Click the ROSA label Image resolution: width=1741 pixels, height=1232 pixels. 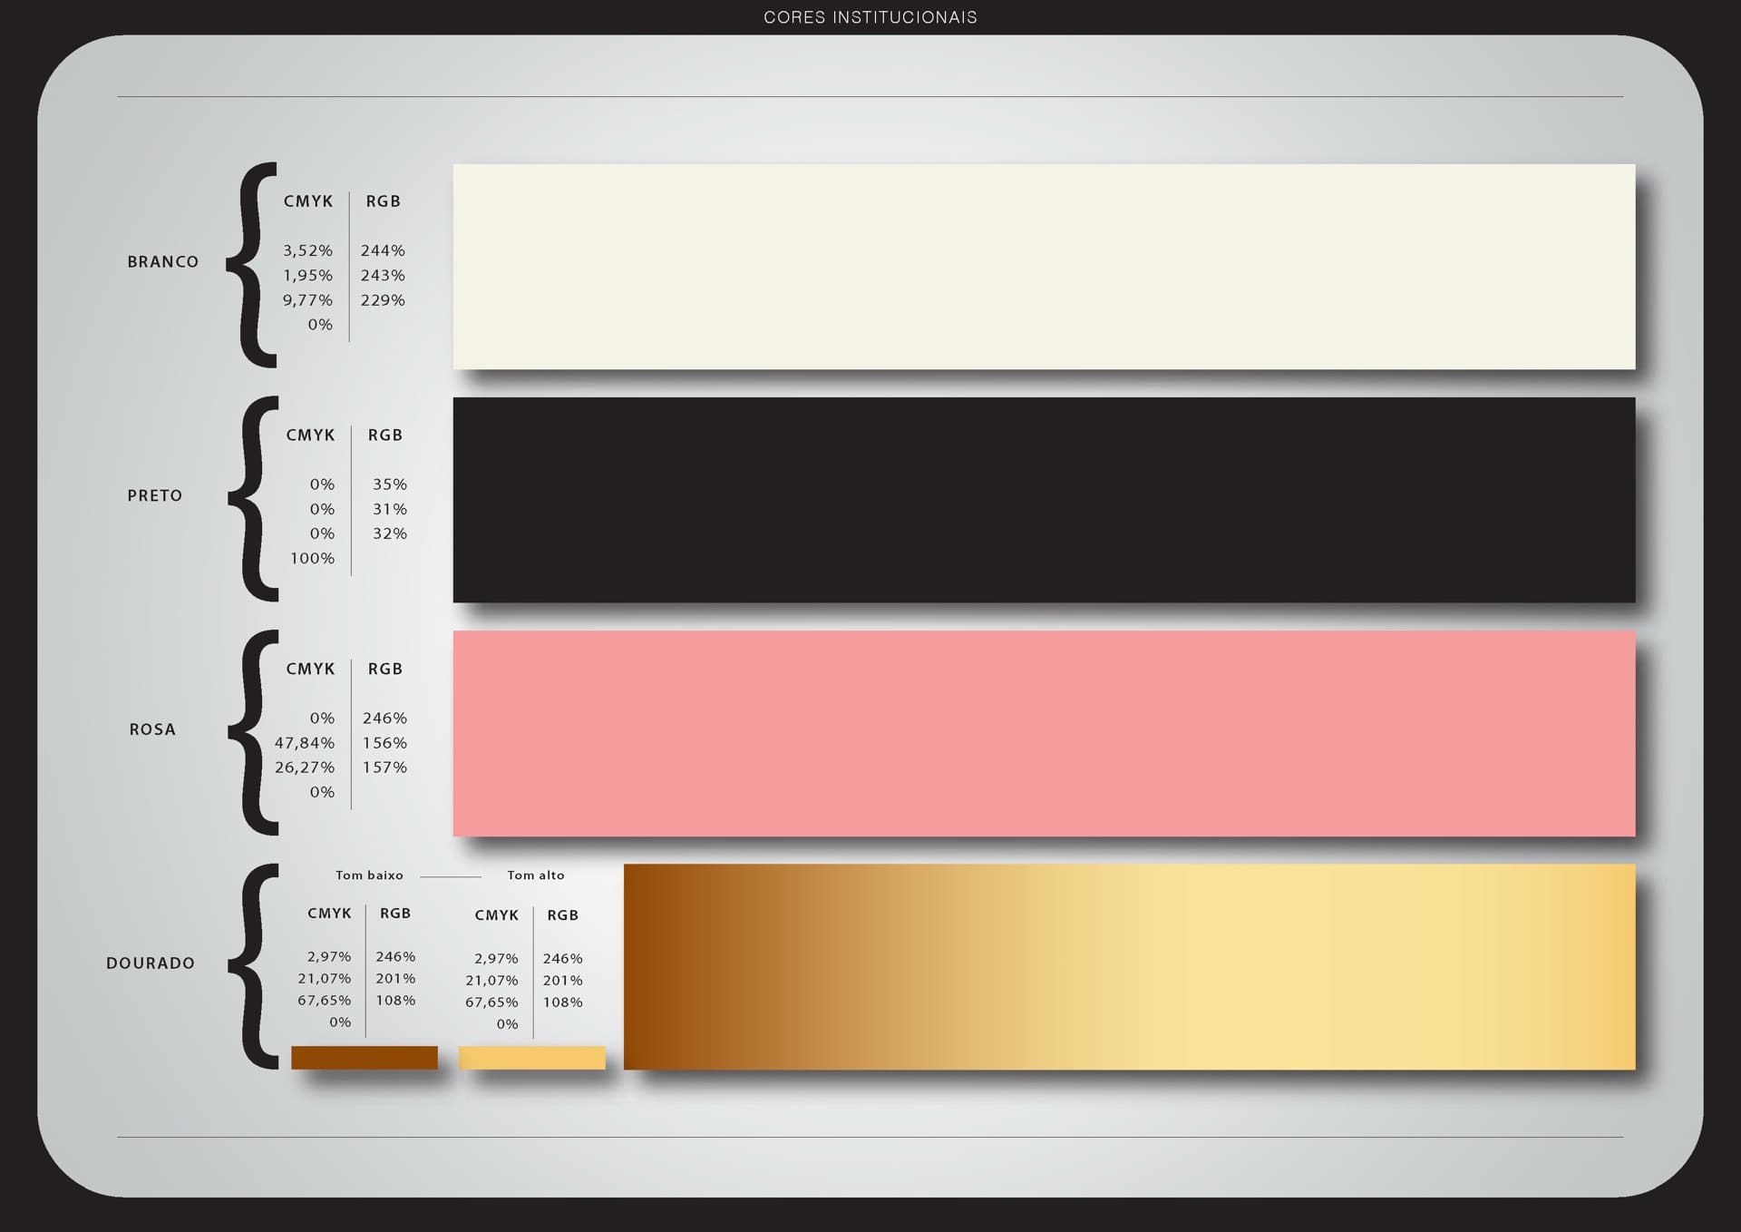coord(152,730)
